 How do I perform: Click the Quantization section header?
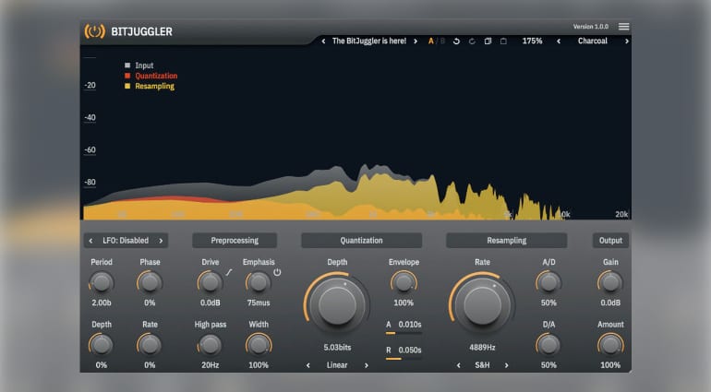click(361, 241)
